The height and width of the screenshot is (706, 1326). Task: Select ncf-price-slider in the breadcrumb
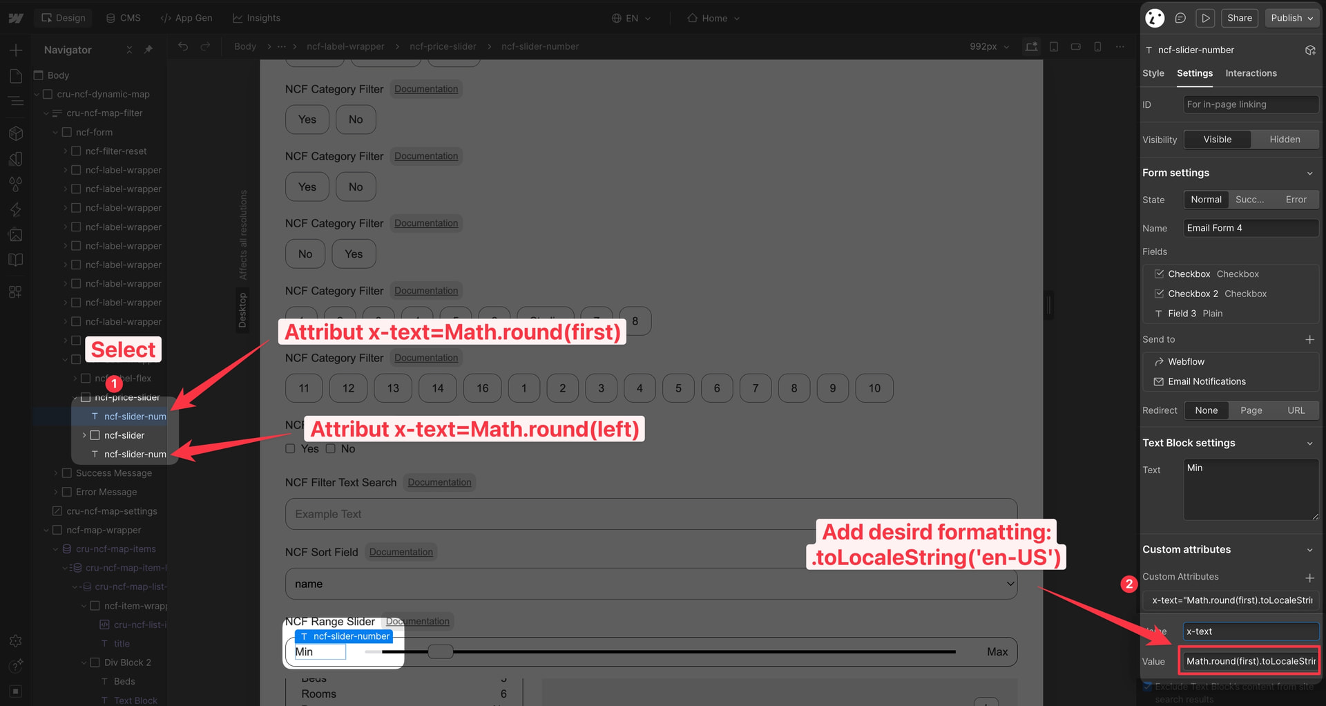[443, 46]
